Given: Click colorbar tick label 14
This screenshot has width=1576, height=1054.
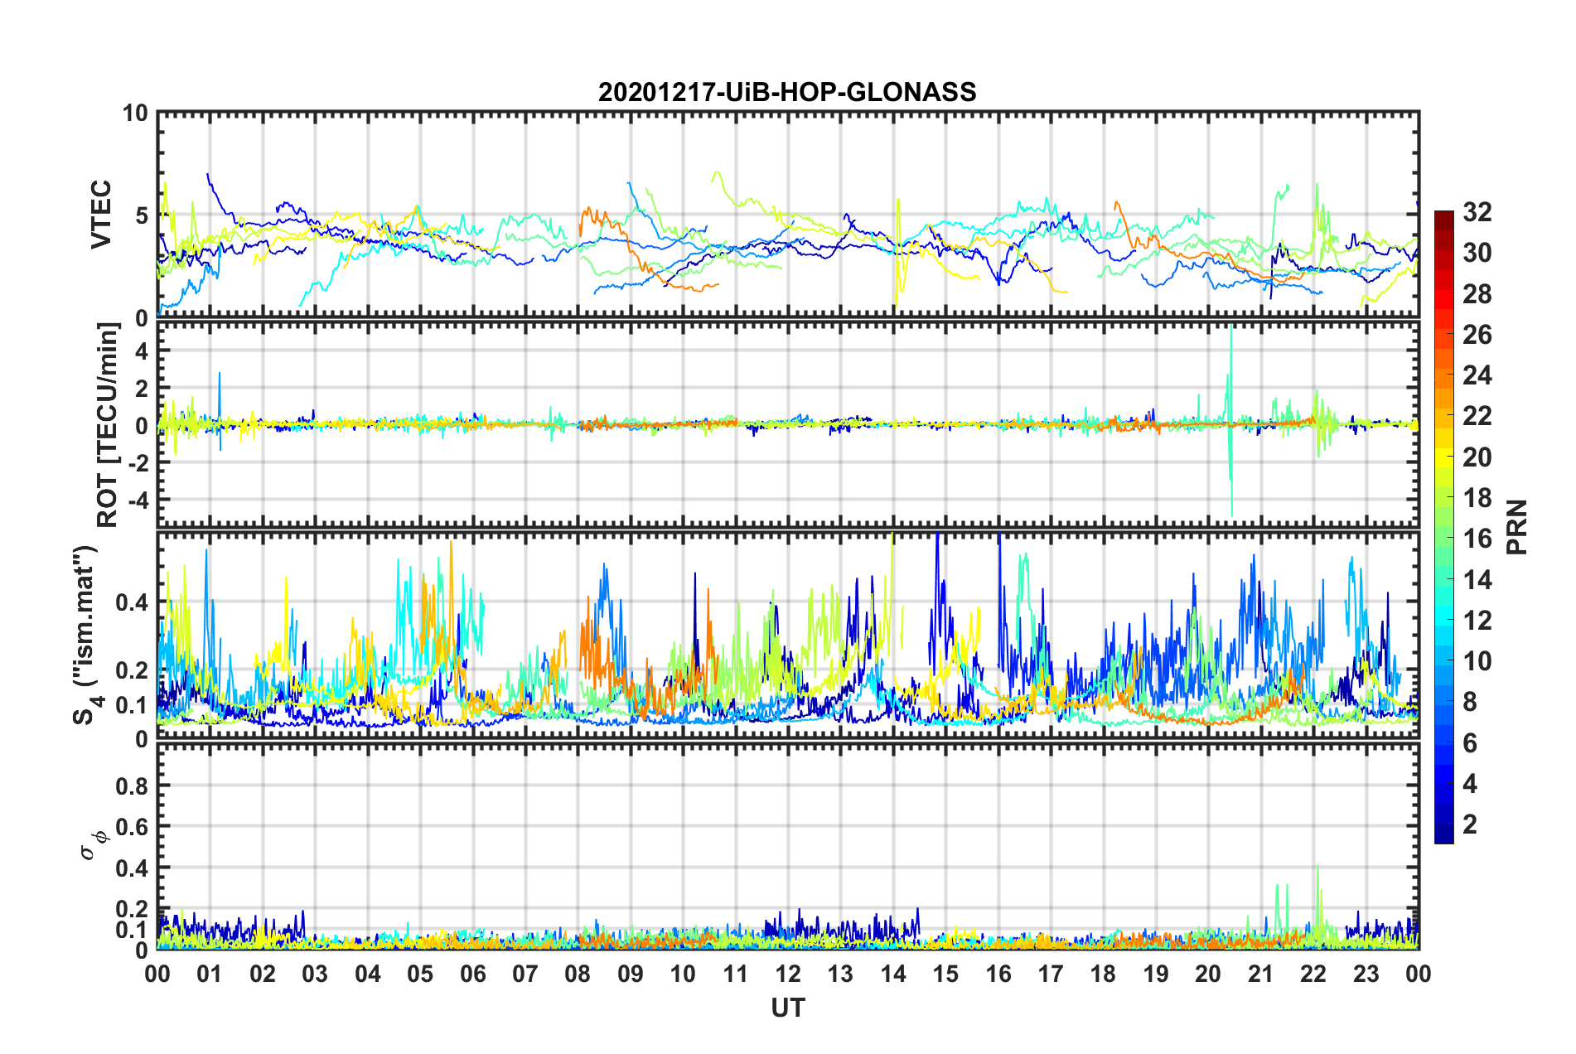Looking at the screenshot, I should tap(1477, 580).
